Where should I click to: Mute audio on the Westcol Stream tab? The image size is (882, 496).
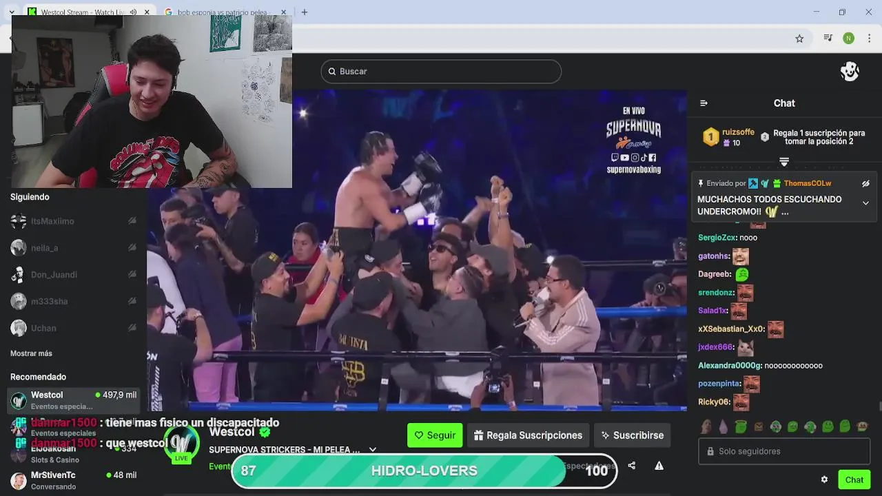[x=133, y=12]
